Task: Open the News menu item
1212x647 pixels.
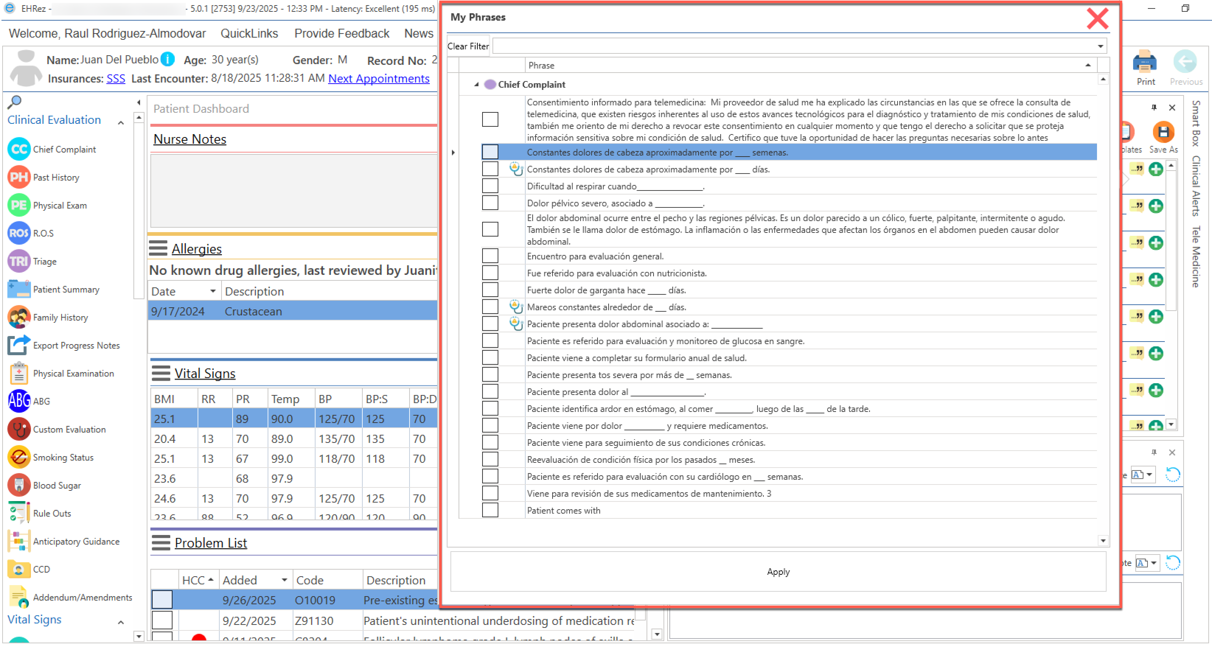Action: [x=418, y=34]
